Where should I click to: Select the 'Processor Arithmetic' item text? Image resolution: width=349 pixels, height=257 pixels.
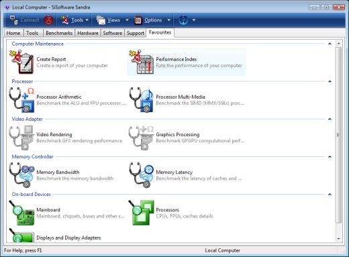[x=59, y=97]
